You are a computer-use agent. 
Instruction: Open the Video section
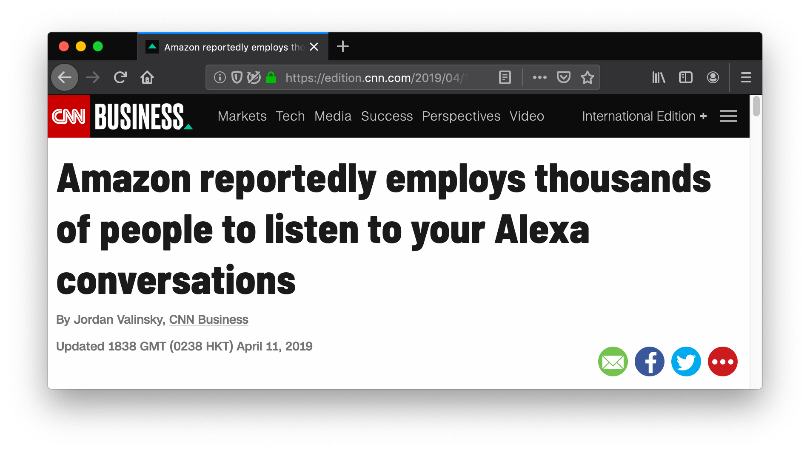pyautogui.click(x=527, y=116)
